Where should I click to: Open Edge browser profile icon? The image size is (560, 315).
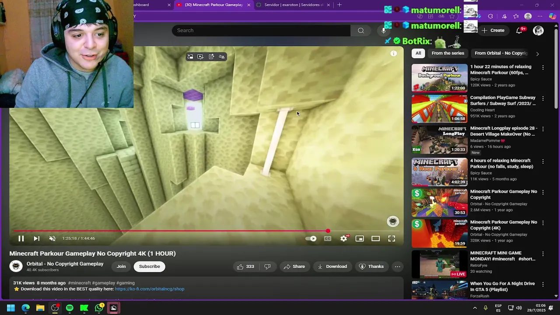pyautogui.click(x=528, y=16)
